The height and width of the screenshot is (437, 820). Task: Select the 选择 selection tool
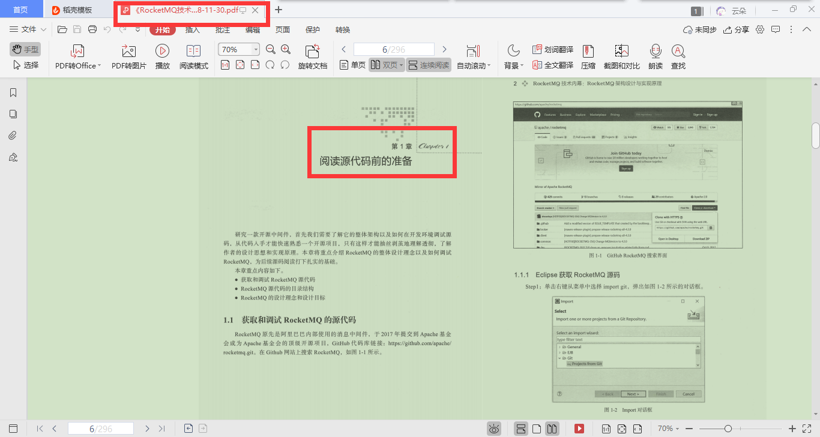(x=25, y=65)
